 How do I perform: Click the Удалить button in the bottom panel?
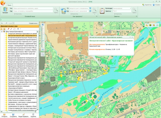click(x=33, y=115)
